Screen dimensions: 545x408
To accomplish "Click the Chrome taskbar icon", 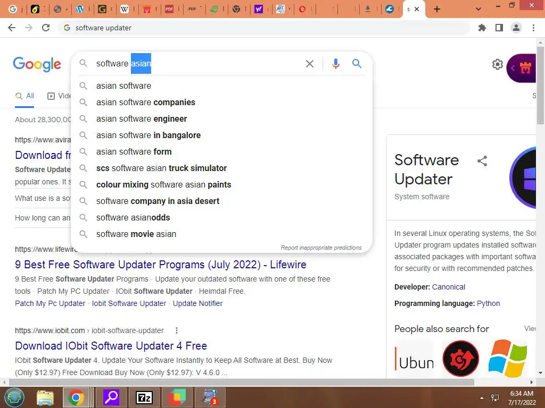I will coord(76,397).
